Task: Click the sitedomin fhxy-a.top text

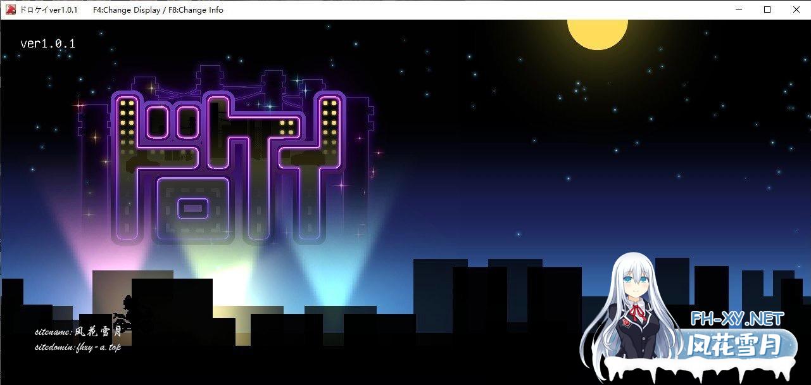Action: 77,347
